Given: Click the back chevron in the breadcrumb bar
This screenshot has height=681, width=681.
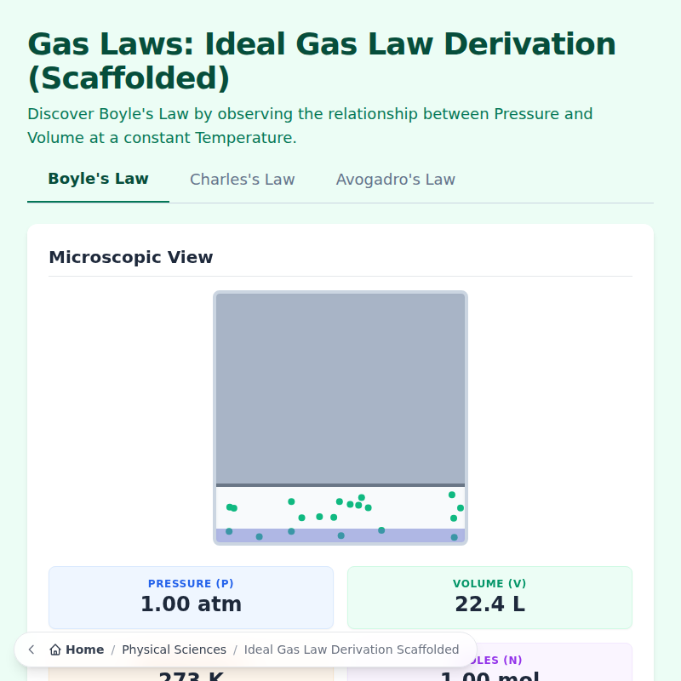Looking at the screenshot, I should (31, 650).
